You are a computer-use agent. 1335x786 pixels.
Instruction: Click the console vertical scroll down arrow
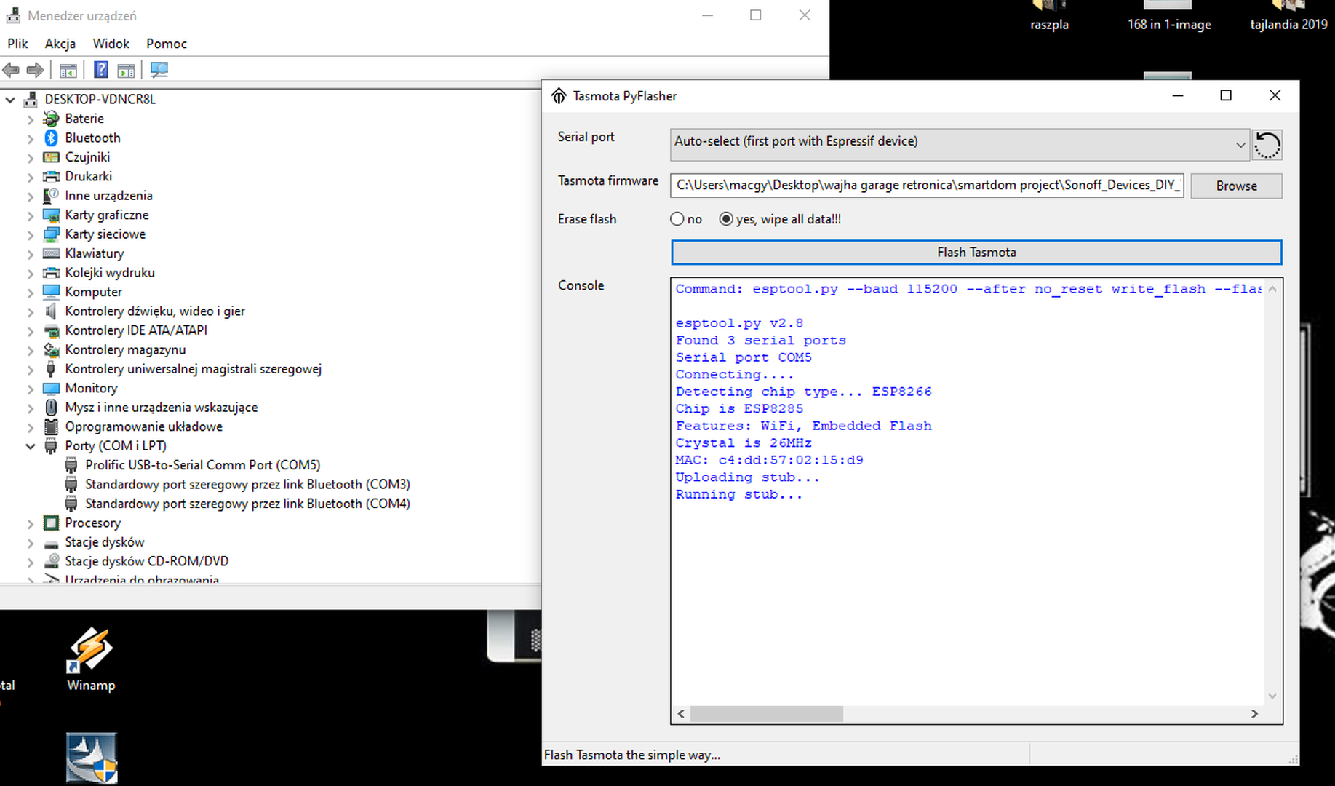click(1272, 696)
